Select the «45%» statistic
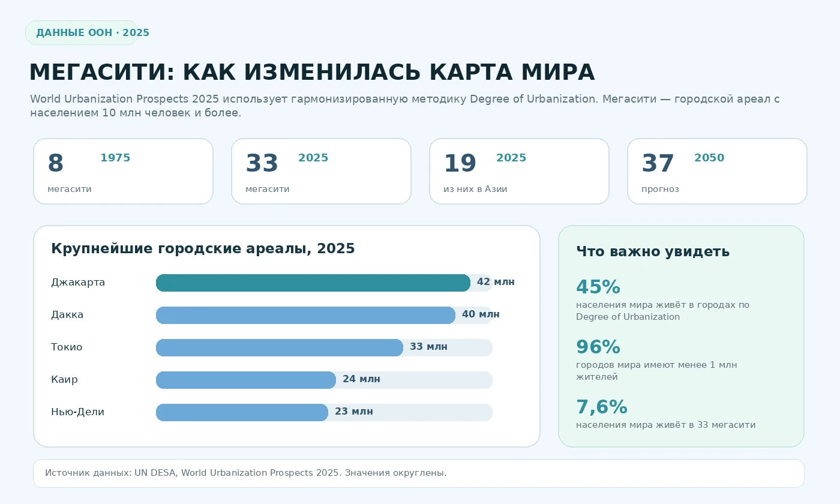 tap(598, 287)
